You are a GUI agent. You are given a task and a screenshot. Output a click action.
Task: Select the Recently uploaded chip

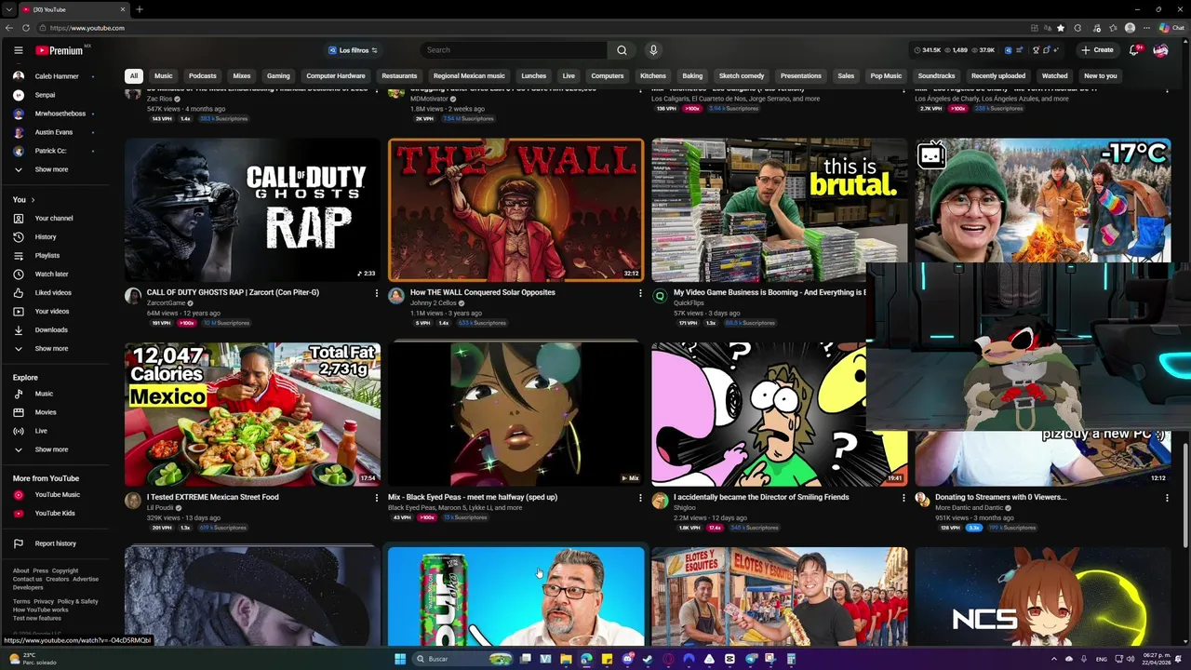(x=998, y=76)
